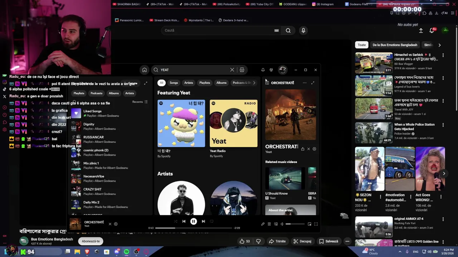Seek within the Spotify song progress bar
Screen dimensions: 458x257
click(194, 228)
